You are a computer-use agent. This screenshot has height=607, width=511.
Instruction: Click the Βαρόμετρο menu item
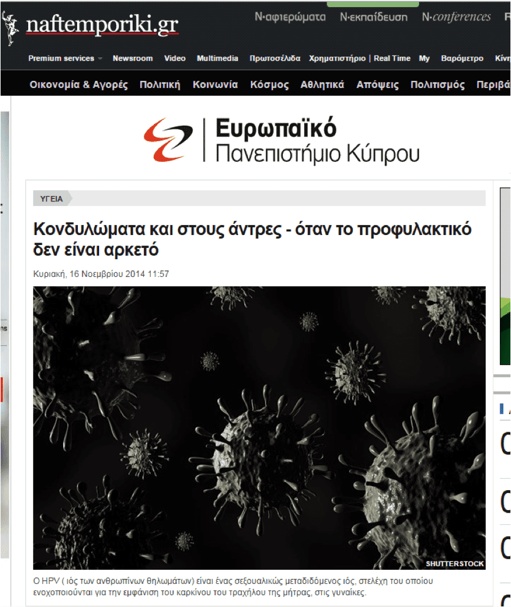pyautogui.click(x=462, y=58)
